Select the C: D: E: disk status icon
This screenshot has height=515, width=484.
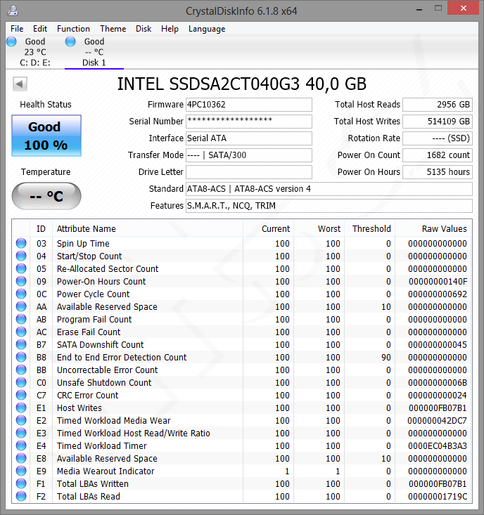click(x=11, y=41)
